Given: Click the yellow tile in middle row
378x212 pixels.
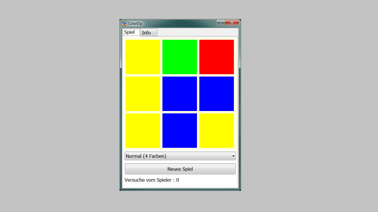Looking at the screenshot, I should pyautogui.click(x=143, y=94).
